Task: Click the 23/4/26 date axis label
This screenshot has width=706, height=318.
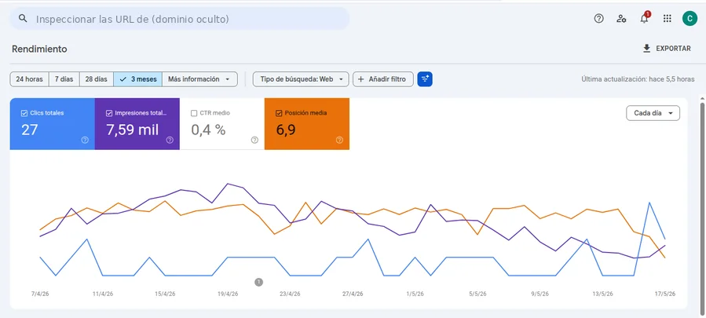Action: 290,294
